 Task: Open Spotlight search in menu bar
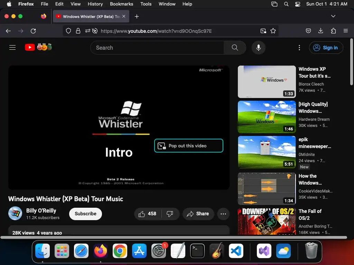tap(286, 4)
